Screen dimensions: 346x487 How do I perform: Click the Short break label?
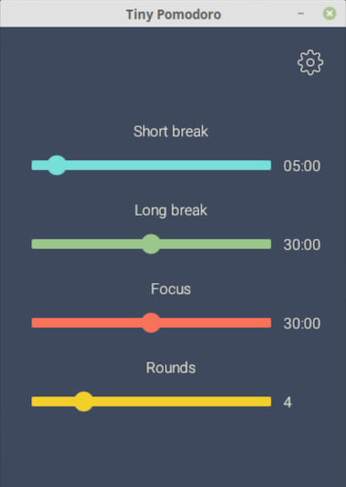[x=171, y=132]
